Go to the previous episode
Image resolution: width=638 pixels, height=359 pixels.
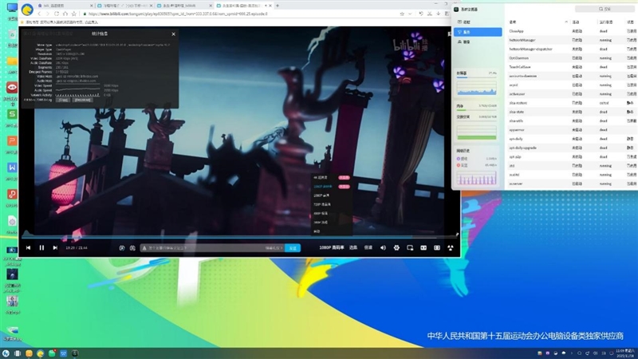[29, 248]
